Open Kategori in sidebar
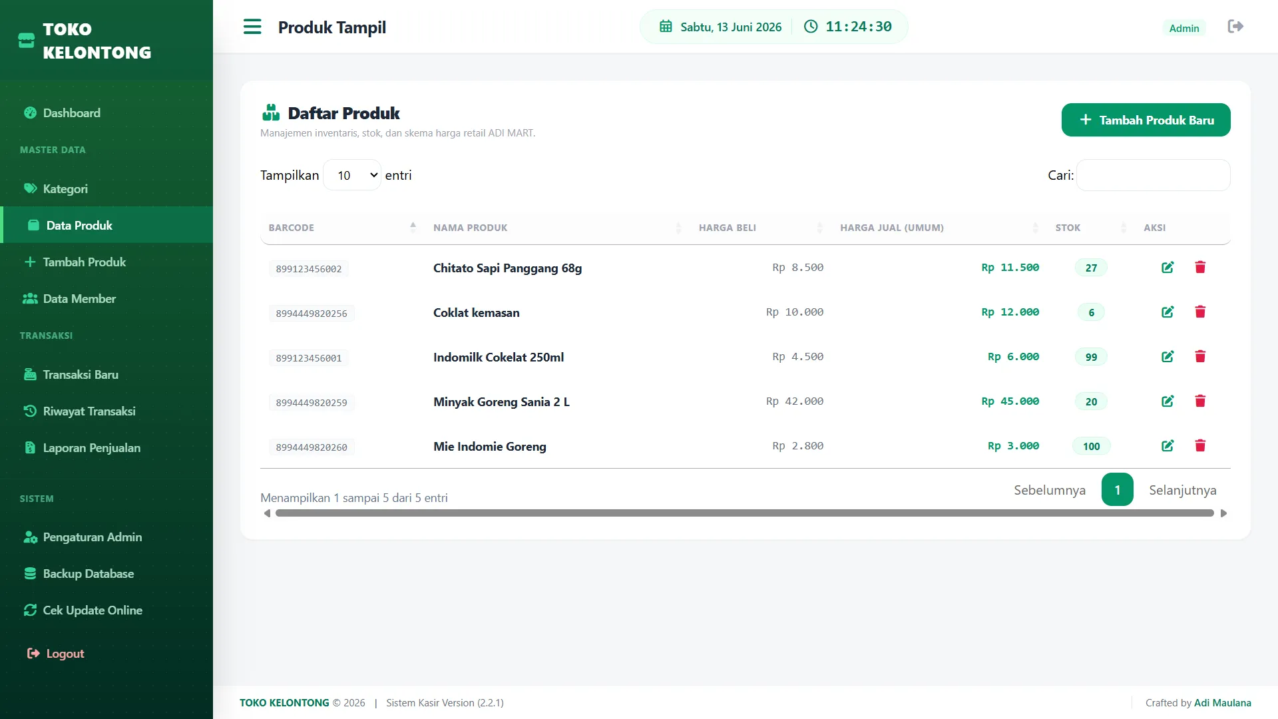 106,189
